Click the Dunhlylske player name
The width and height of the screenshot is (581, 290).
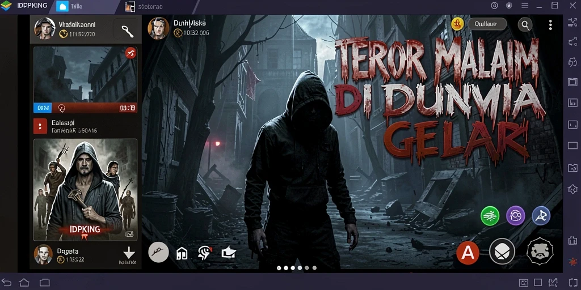pos(190,23)
